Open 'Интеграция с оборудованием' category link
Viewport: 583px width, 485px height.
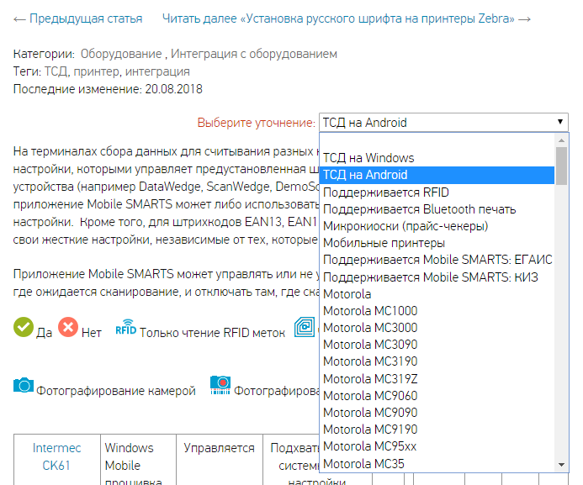pos(254,54)
